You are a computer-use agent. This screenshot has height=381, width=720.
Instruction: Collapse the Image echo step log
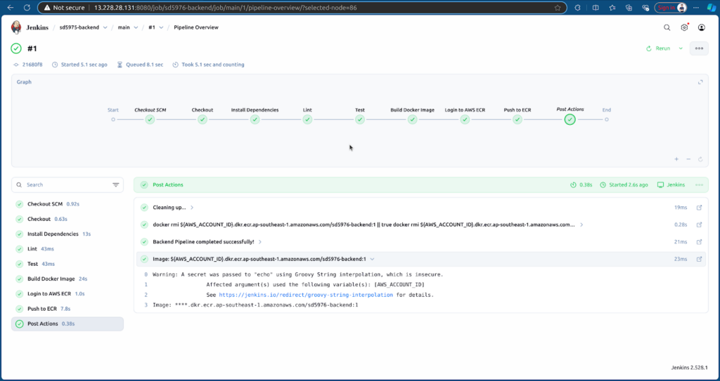(x=372, y=259)
